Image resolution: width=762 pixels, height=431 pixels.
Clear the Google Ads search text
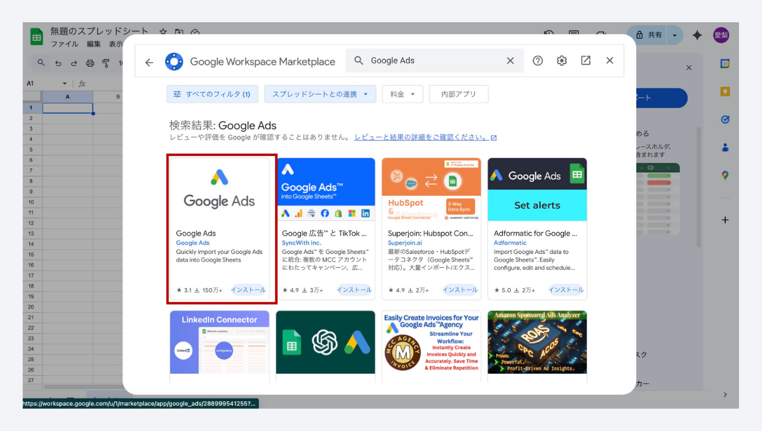pyautogui.click(x=510, y=61)
